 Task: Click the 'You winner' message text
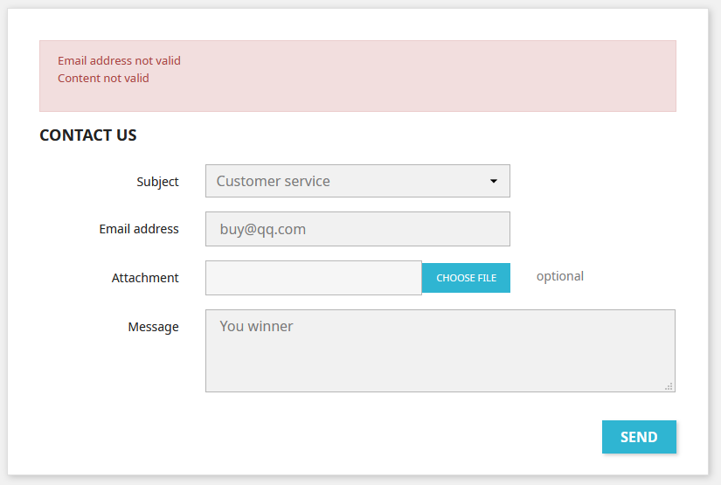tap(256, 327)
